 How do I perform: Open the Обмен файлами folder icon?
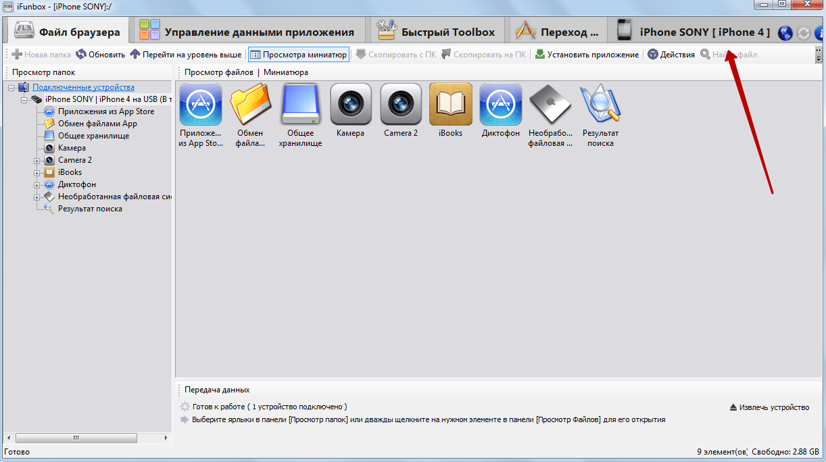(250, 105)
